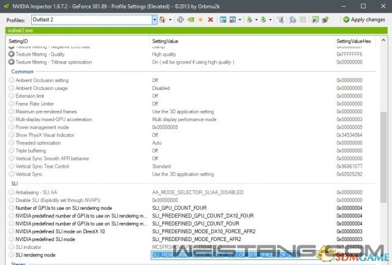Click the add application to profile icon

[223, 20]
